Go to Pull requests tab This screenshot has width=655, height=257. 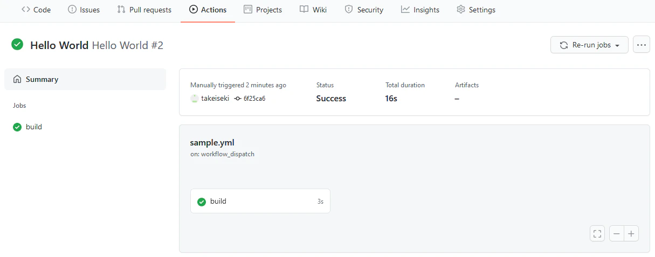pyautogui.click(x=144, y=10)
